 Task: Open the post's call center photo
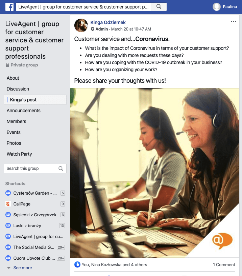tap(155, 173)
